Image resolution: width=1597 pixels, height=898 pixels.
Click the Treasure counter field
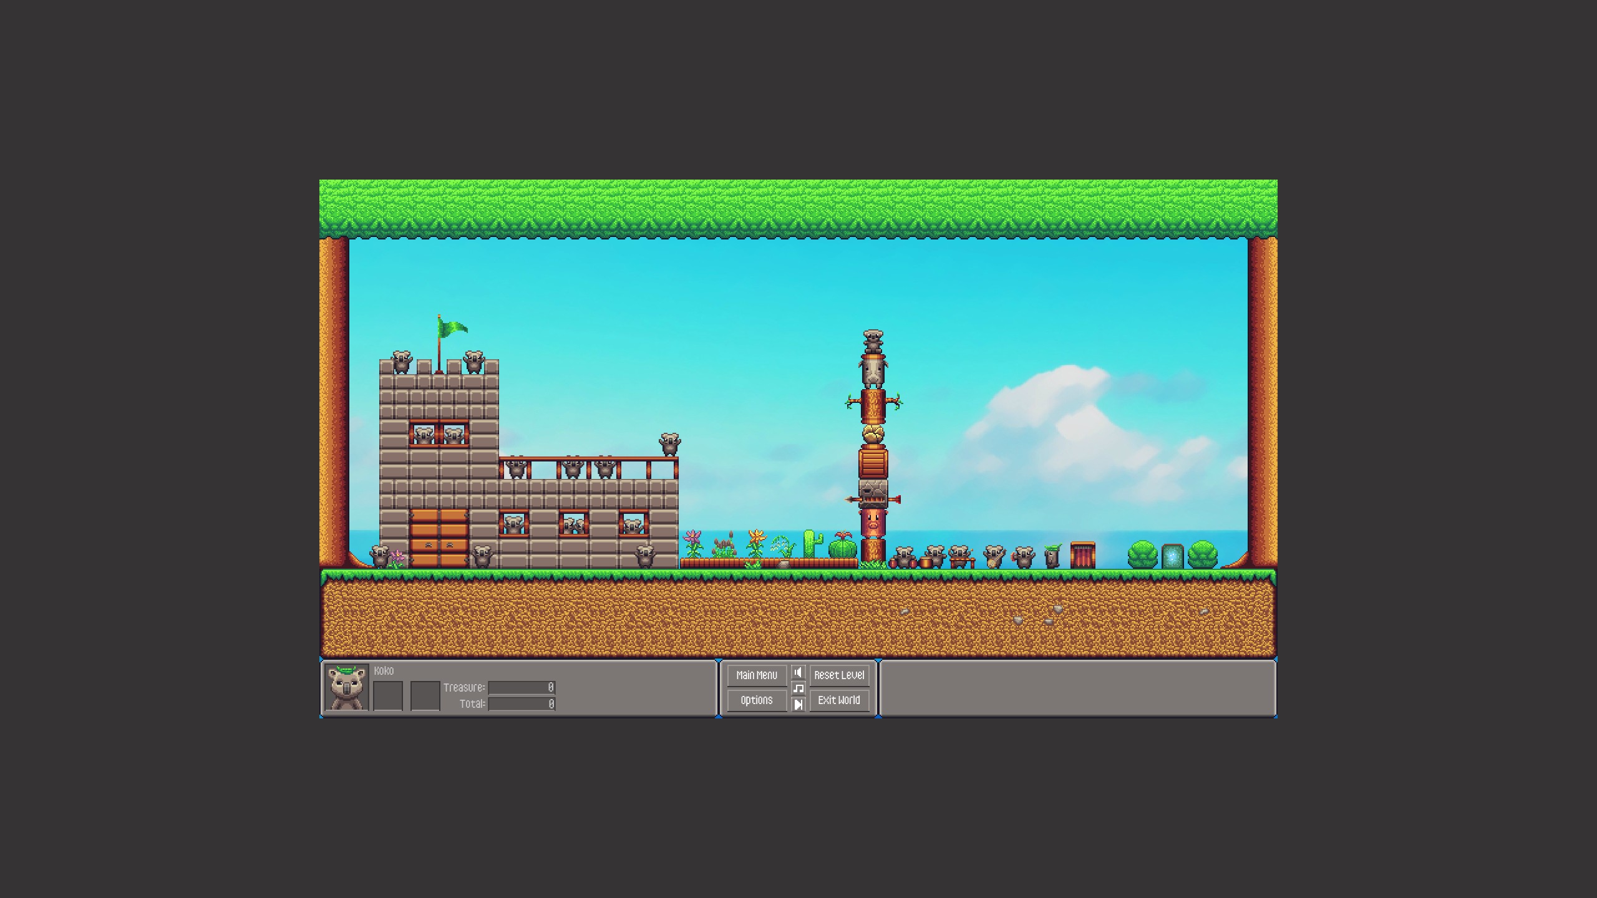(522, 687)
